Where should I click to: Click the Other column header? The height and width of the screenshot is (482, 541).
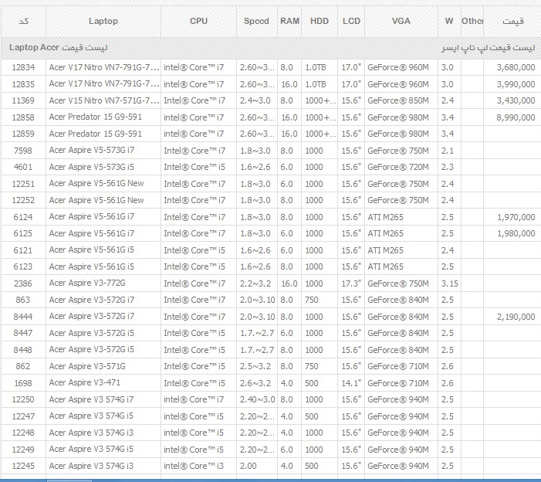(472, 21)
